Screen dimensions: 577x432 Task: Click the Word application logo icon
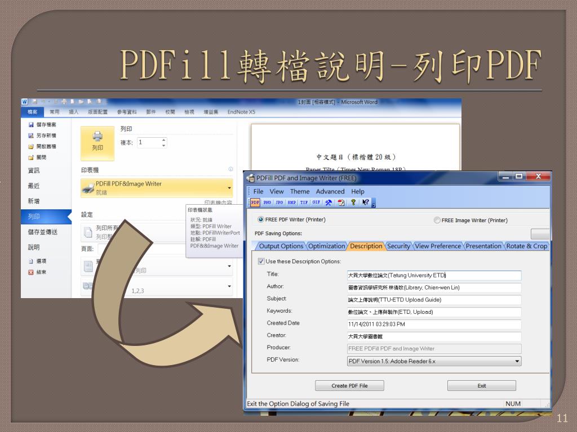click(25, 102)
